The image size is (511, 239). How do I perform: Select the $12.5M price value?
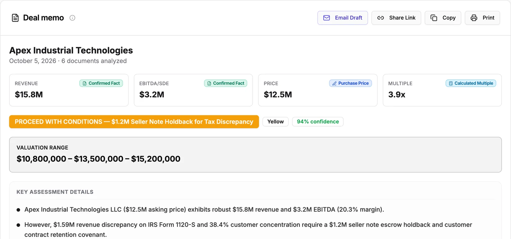[x=278, y=95]
